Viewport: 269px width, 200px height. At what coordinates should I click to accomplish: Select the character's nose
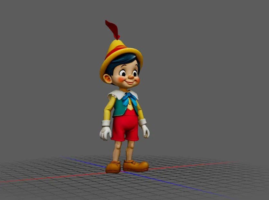pyautogui.click(x=131, y=77)
